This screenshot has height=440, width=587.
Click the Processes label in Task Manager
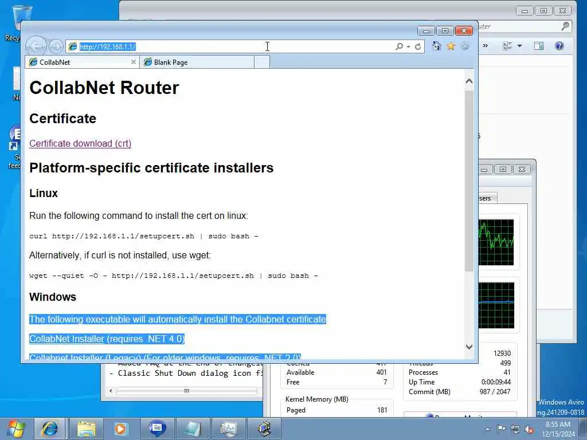(423, 372)
